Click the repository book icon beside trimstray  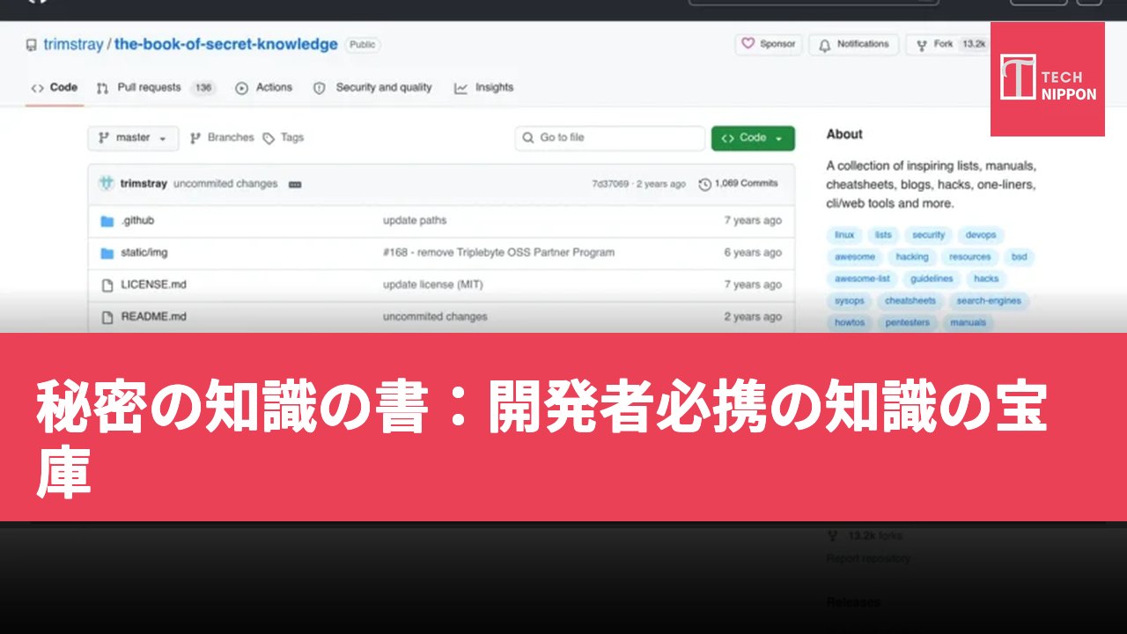(32, 45)
